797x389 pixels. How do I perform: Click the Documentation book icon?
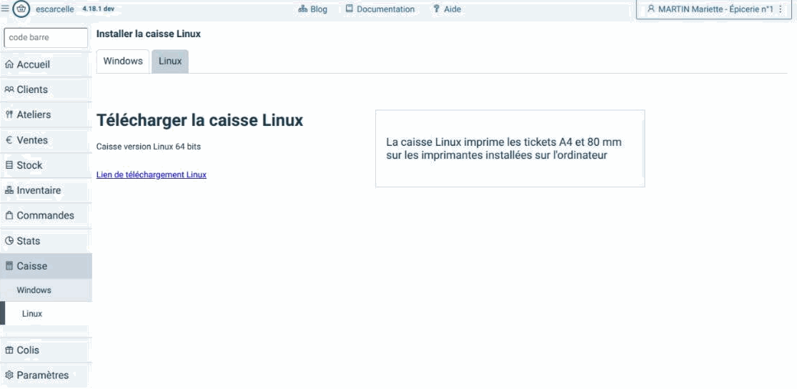(350, 9)
